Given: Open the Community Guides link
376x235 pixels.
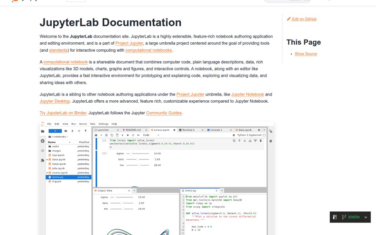Looking at the screenshot, I should coord(164,113).
